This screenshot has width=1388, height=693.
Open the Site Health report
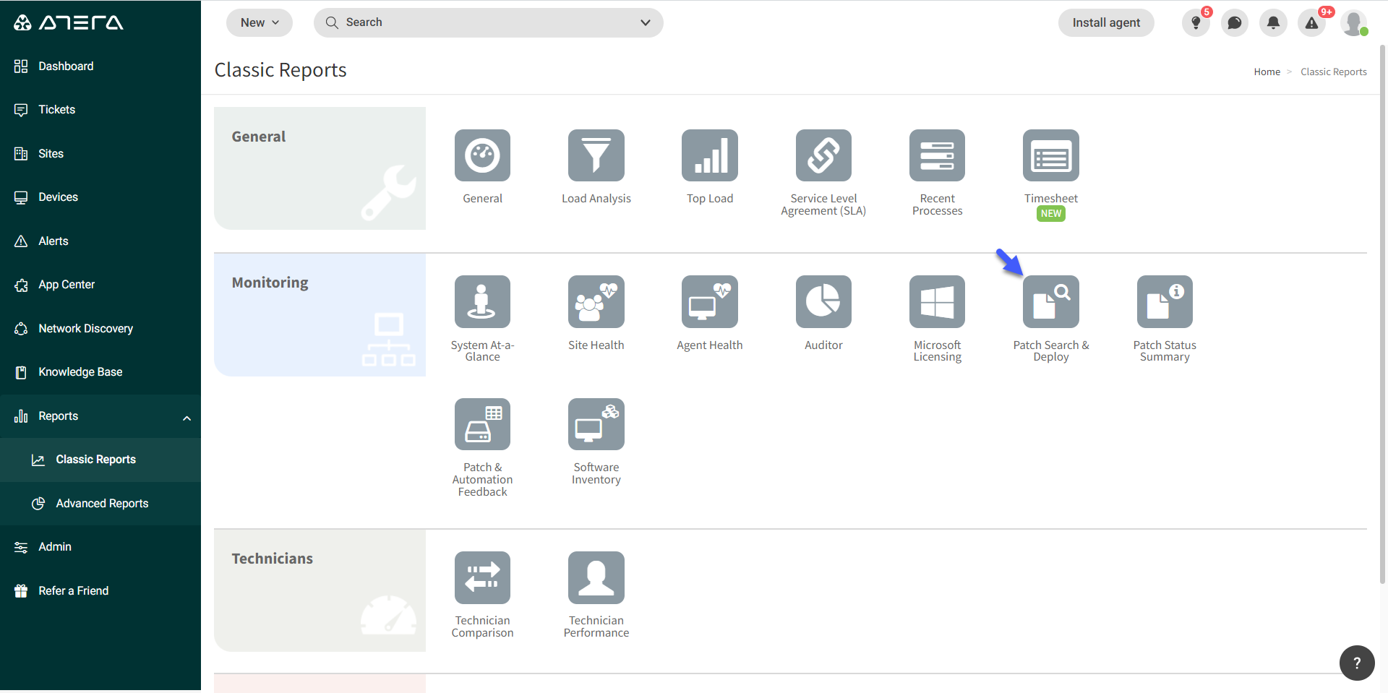(x=596, y=301)
